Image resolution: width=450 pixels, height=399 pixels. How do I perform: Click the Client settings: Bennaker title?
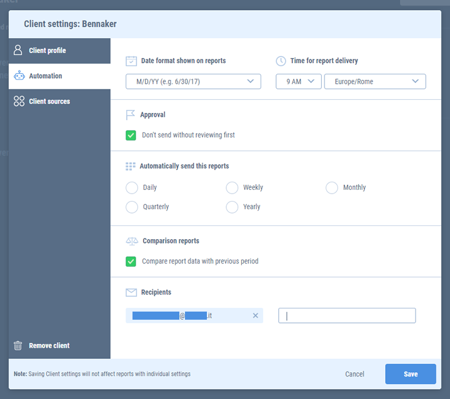[x=70, y=24]
